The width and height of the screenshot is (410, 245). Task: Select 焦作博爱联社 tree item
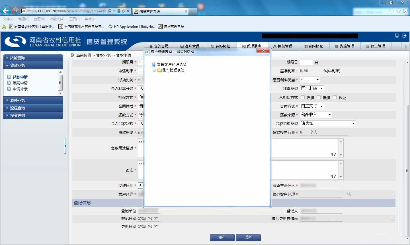[173, 70]
